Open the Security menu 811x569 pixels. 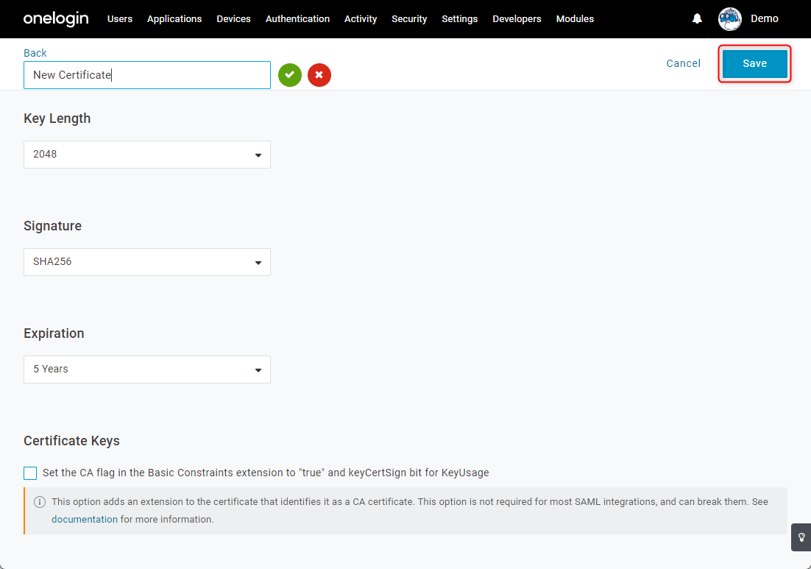tap(409, 18)
